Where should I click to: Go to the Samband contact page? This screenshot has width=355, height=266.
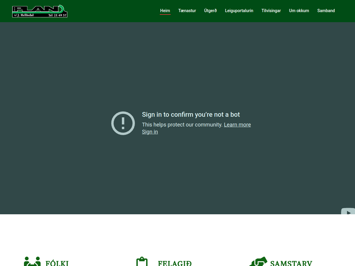click(326, 11)
